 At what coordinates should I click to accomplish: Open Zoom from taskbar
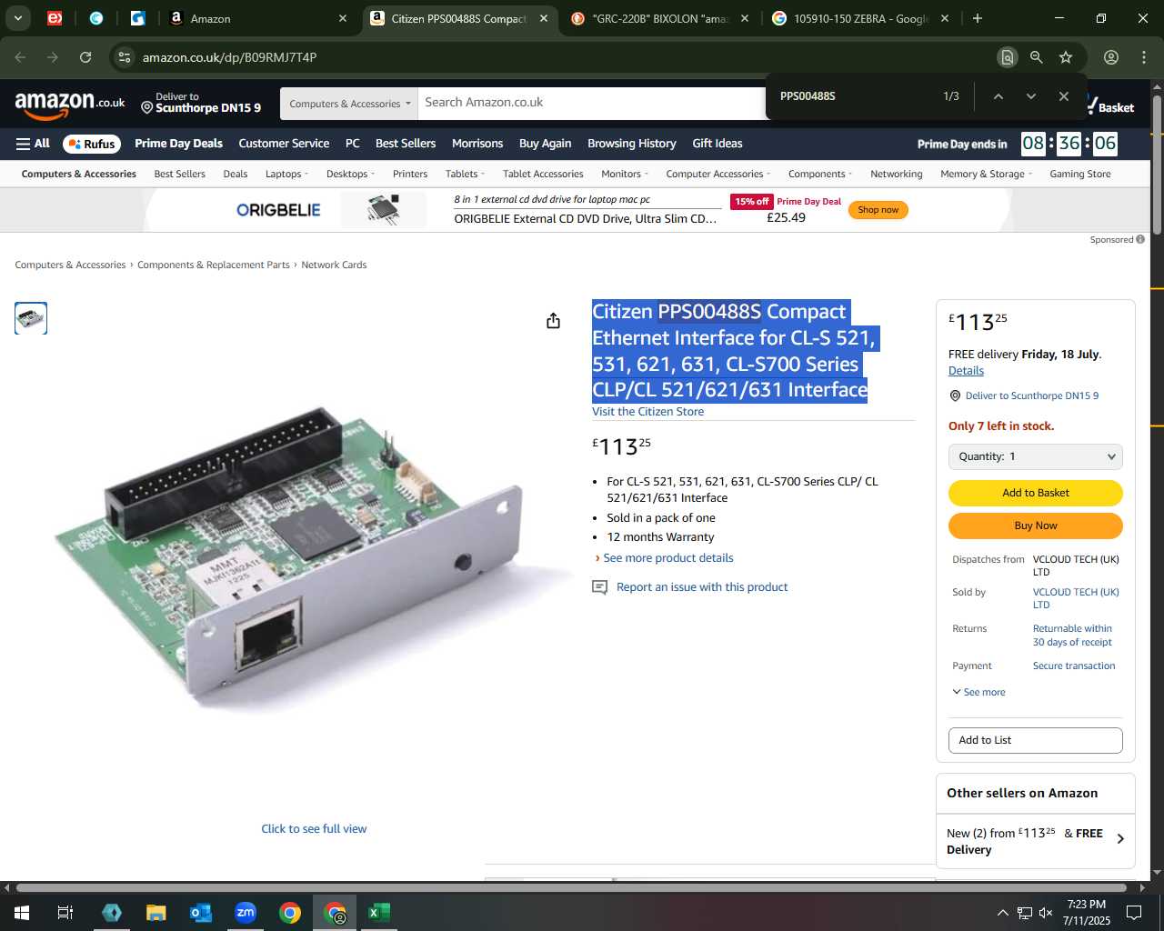[246, 913]
